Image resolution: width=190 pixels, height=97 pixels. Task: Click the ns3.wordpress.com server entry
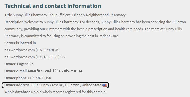pyautogui.click(x=32, y=50)
